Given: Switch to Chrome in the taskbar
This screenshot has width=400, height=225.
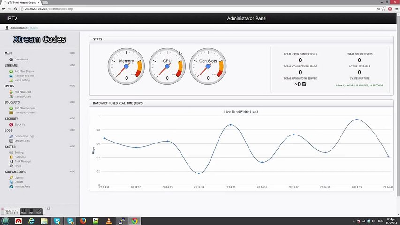Looking at the screenshot, I should [x=135, y=221].
